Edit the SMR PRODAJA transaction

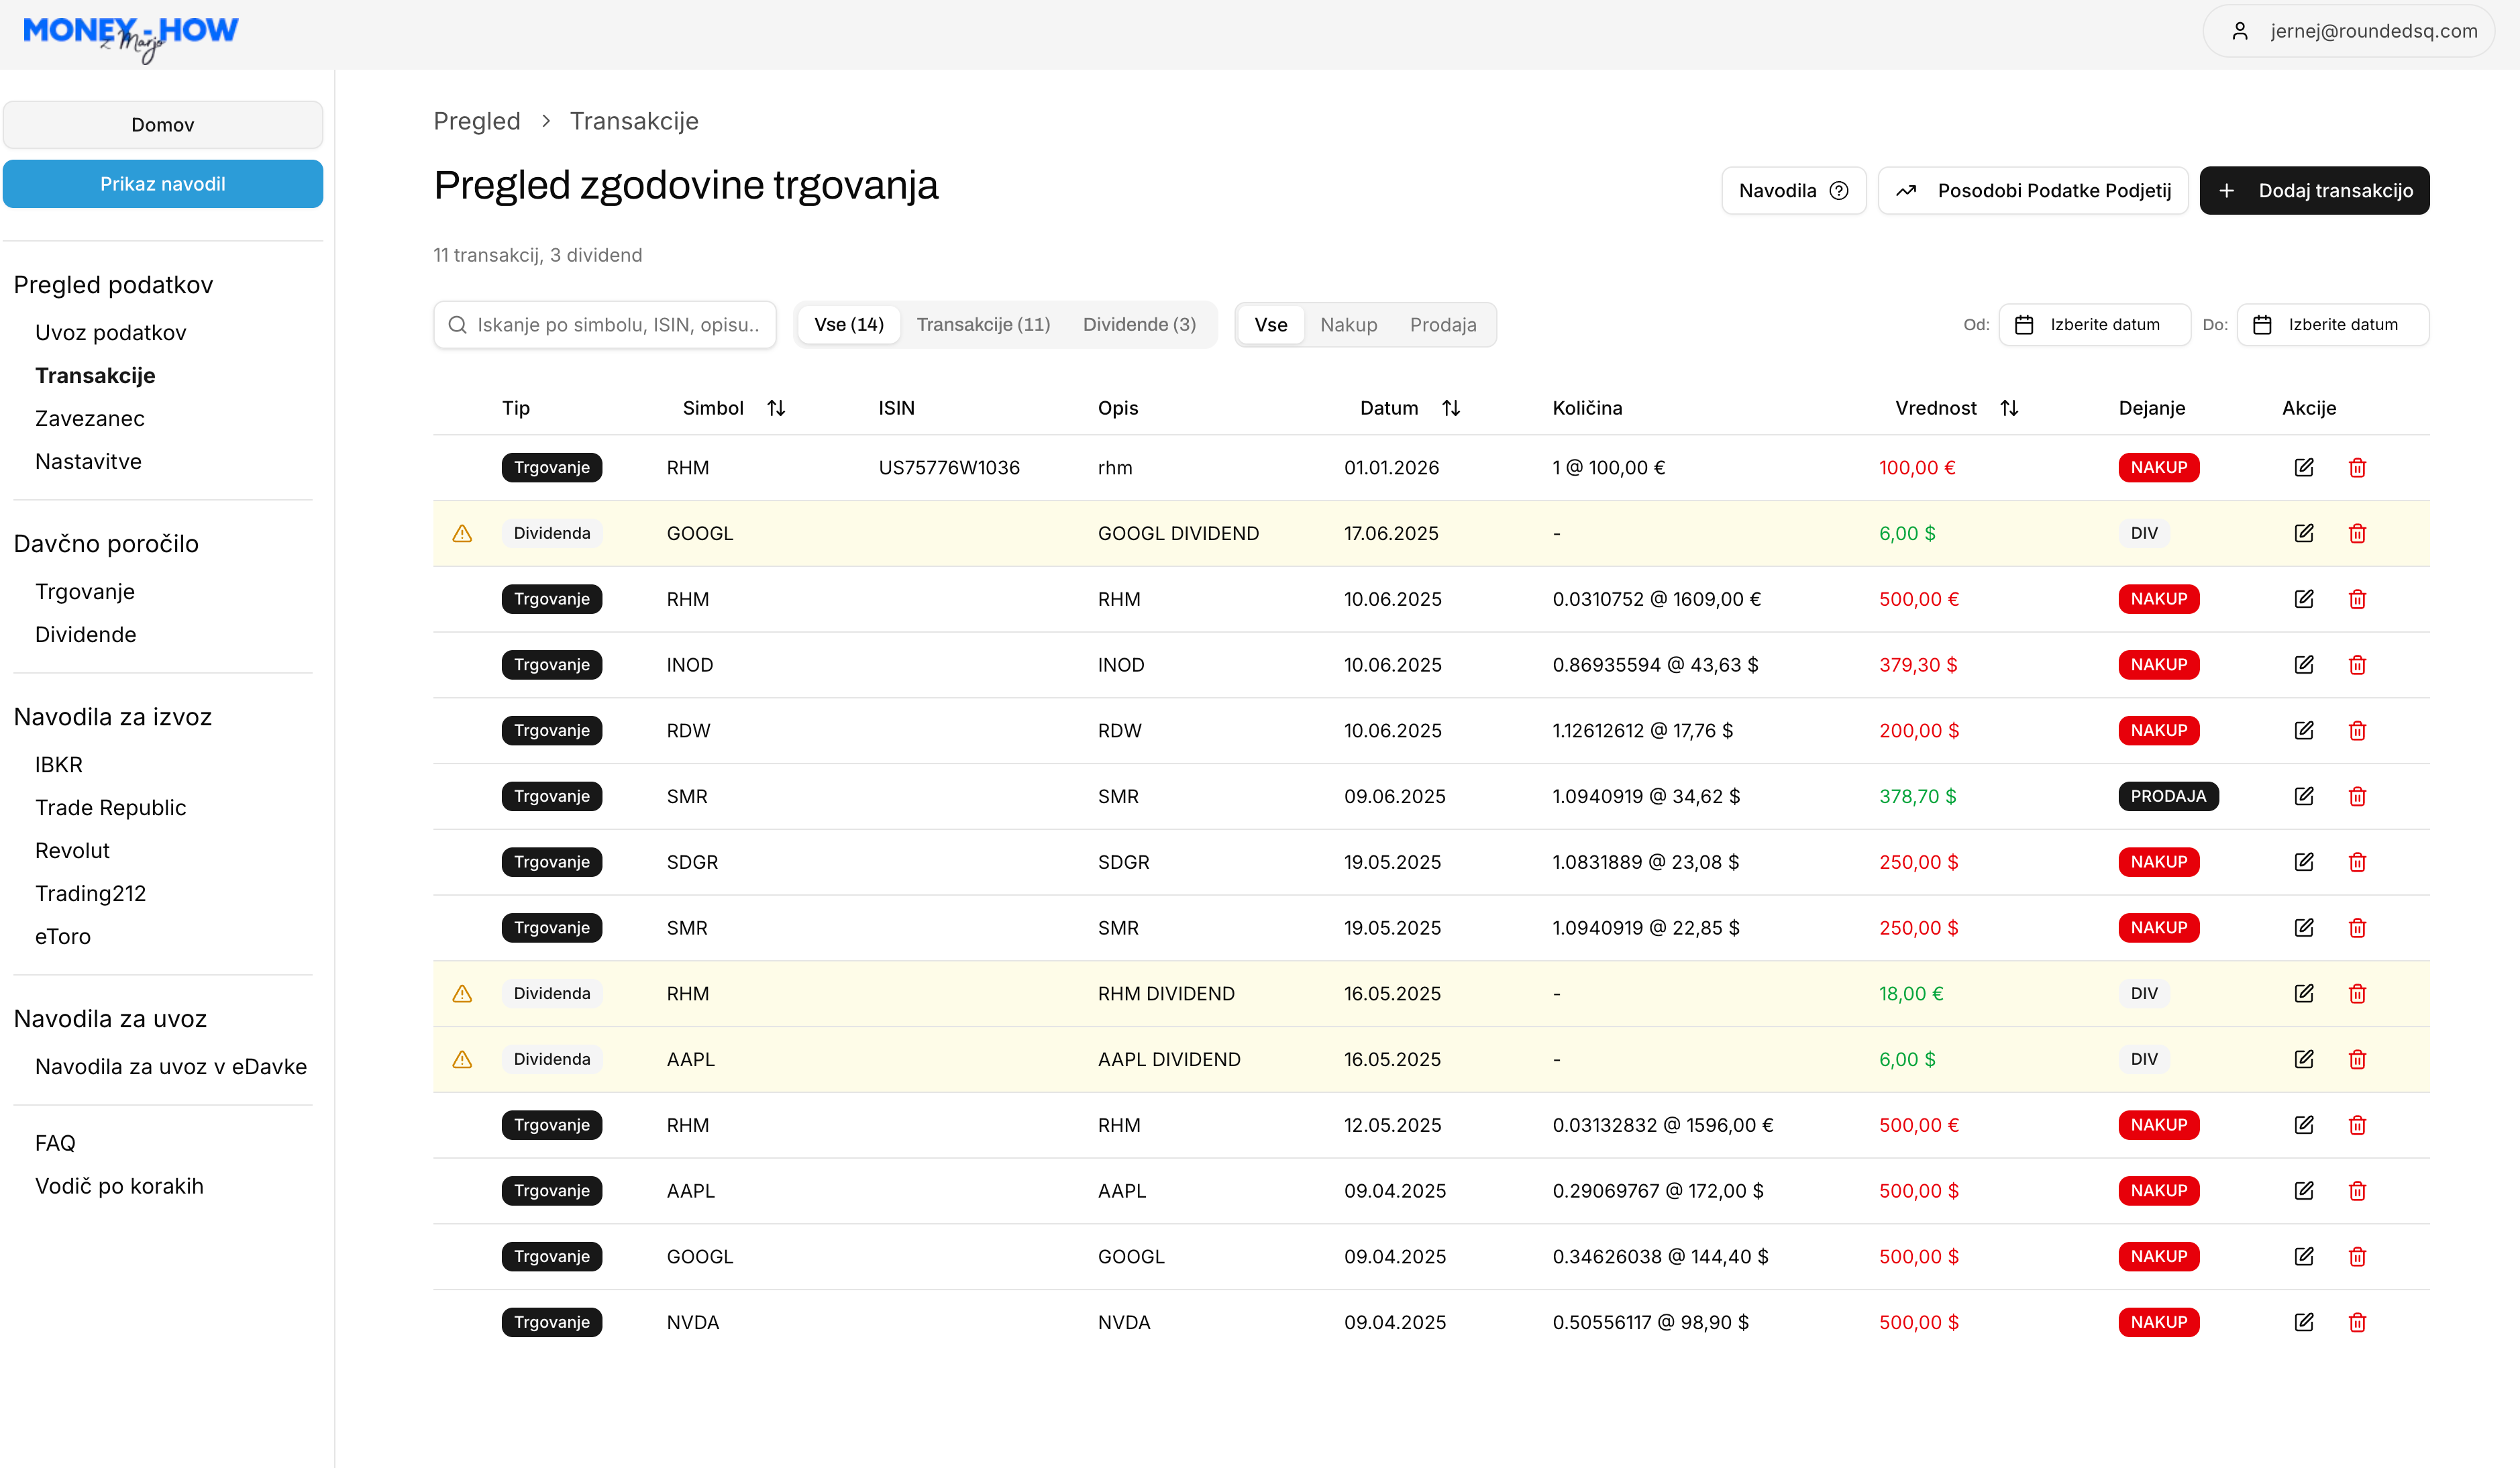(2304, 796)
